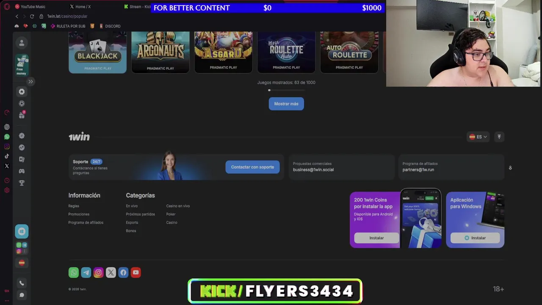Open the Asgard game thumbnail

click(x=223, y=53)
